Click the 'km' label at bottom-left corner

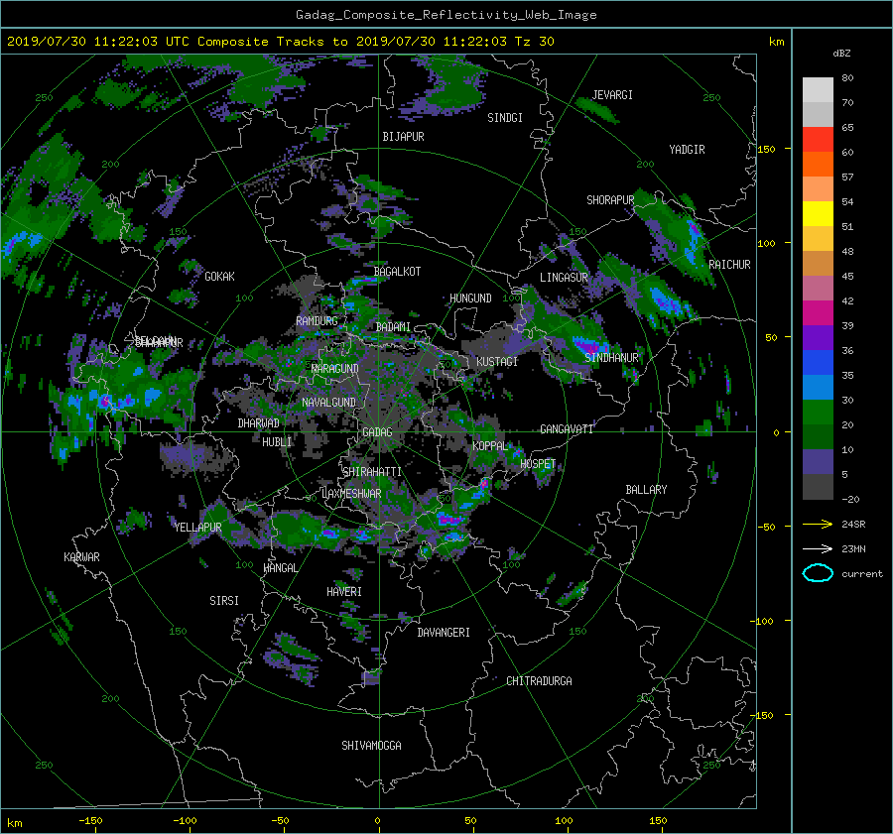(x=14, y=823)
